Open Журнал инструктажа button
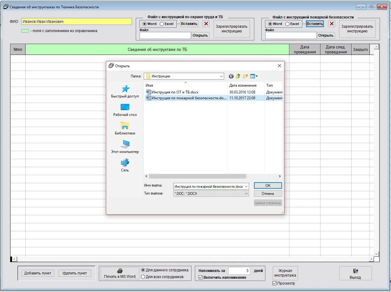The image size is (391, 292). [285, 273]
